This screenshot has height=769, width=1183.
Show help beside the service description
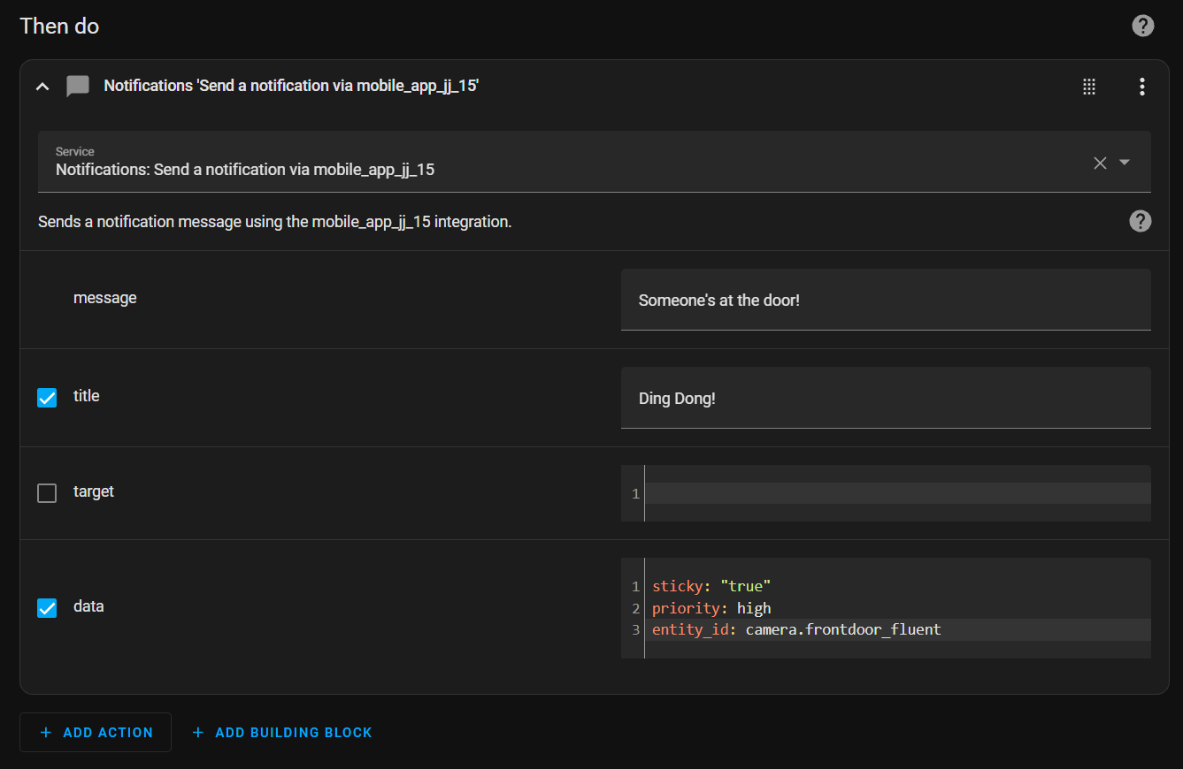point(1141,221)
